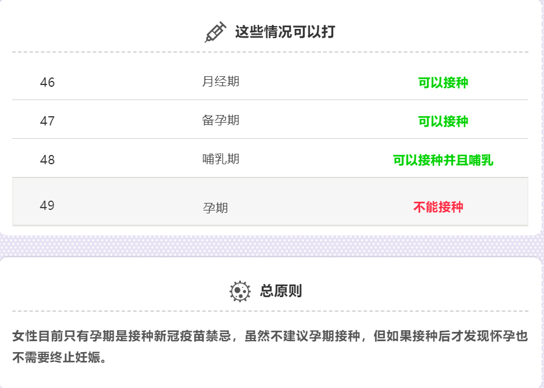The width and height of the screenshot is (544, 388).
Task: Click green 可以接种 status for 月经期
Action: [443, 83]
